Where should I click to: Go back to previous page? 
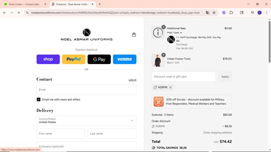click(5, 13)
